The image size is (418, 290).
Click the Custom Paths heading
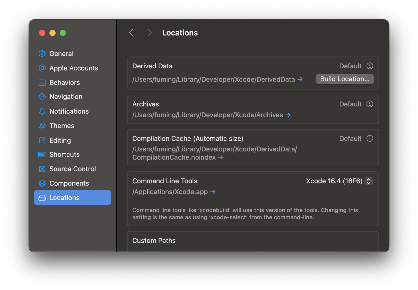[x=154, y=241]
